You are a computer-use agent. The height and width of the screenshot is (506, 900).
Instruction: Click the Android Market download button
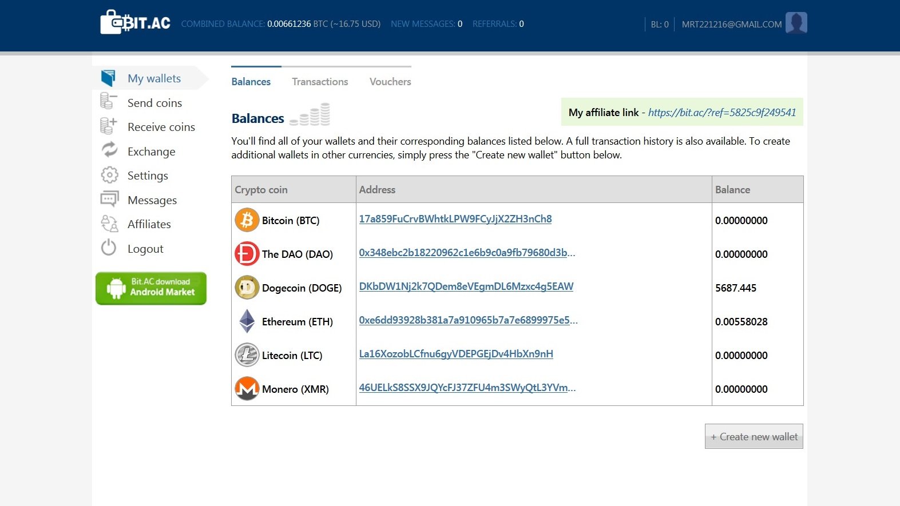[x=151, y=288]
